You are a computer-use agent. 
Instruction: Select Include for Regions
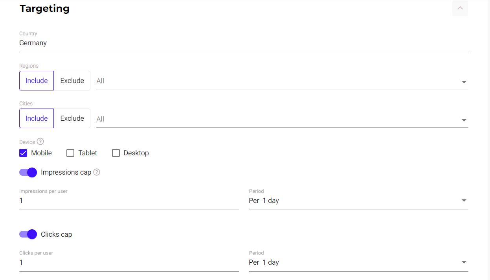(x=37, y=81)
